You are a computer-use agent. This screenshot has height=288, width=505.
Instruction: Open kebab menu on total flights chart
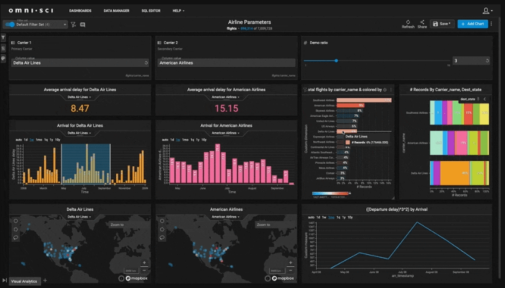pos(391,90)
